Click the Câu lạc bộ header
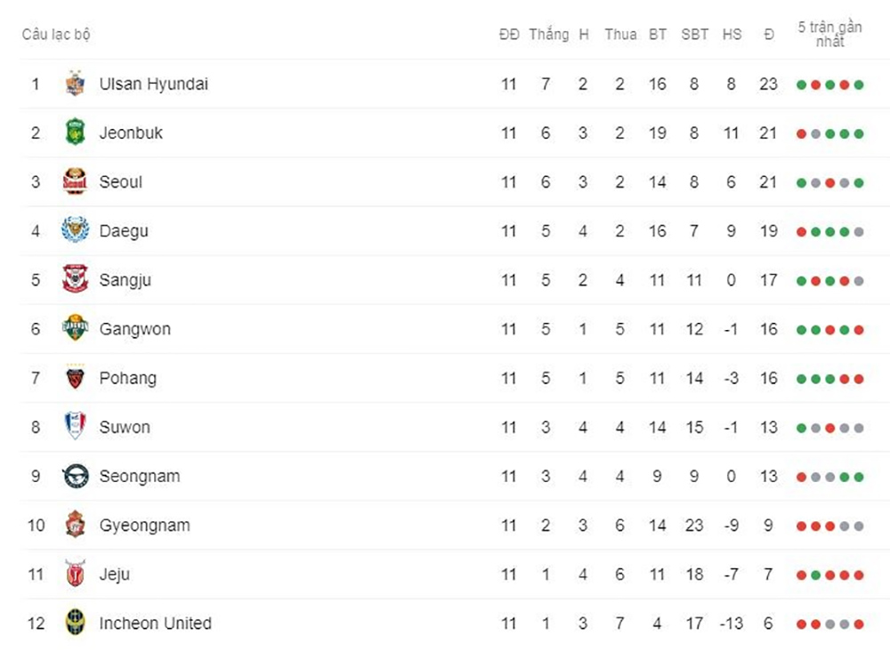This screenshot has width=890, height=659. (56, 35)
